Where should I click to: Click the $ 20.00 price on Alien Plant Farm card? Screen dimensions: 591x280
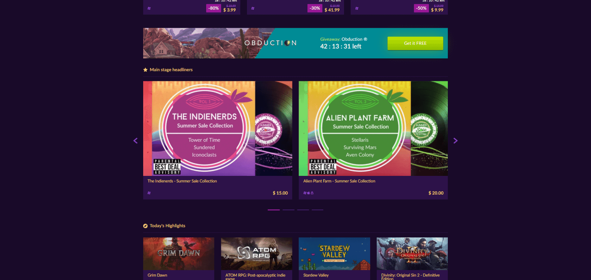point(436,193)
